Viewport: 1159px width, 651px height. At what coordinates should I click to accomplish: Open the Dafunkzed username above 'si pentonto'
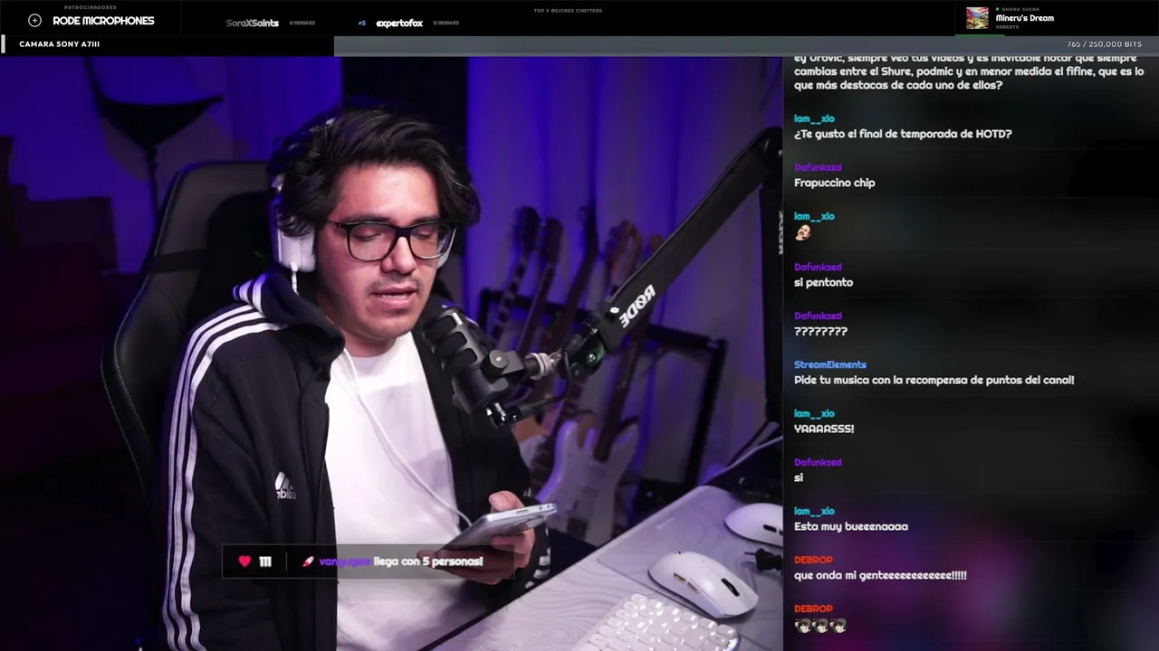click(818, 267)
